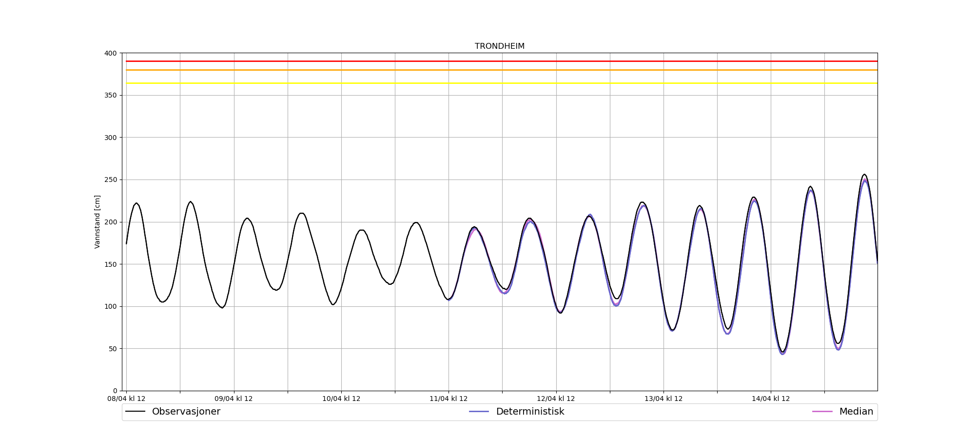
Task: Click the black Observasjoner legend line swatch
Action: click(x=136, y=412)
